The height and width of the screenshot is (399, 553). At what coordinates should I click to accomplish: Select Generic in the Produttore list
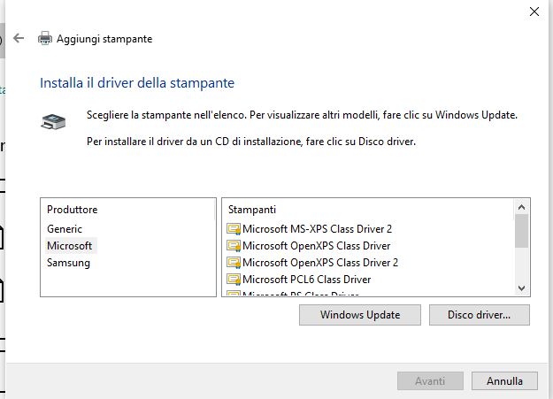(x=65, y=229)
